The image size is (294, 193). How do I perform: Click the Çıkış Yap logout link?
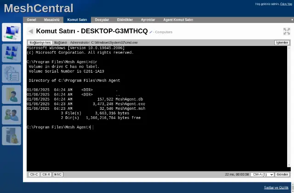point(286,4)
